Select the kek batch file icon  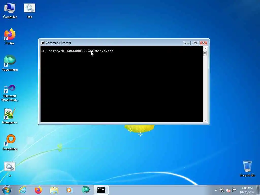[x=29, y=11]
